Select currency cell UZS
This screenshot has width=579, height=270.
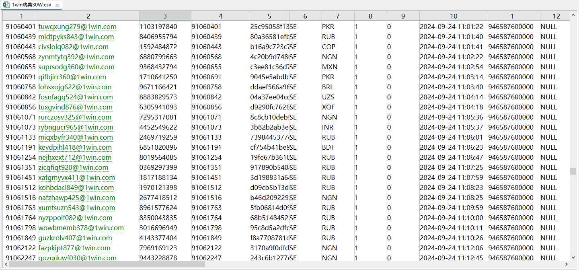(x=338, y=97)
